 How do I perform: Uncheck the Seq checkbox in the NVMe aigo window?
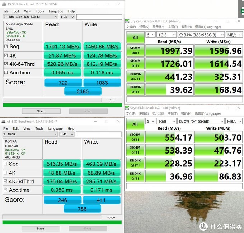[6, 47]
